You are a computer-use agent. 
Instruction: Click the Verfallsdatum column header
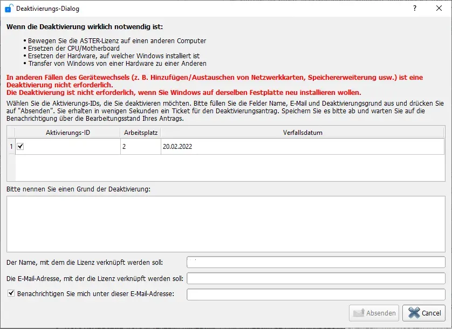pos(303,133)
